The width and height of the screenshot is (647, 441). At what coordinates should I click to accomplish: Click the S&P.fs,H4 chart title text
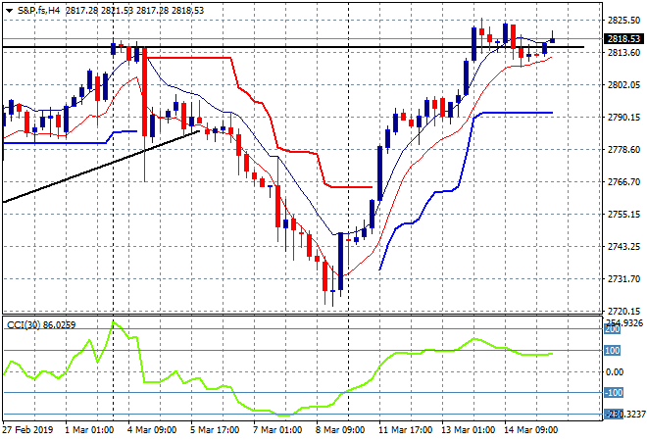(38, 11)
